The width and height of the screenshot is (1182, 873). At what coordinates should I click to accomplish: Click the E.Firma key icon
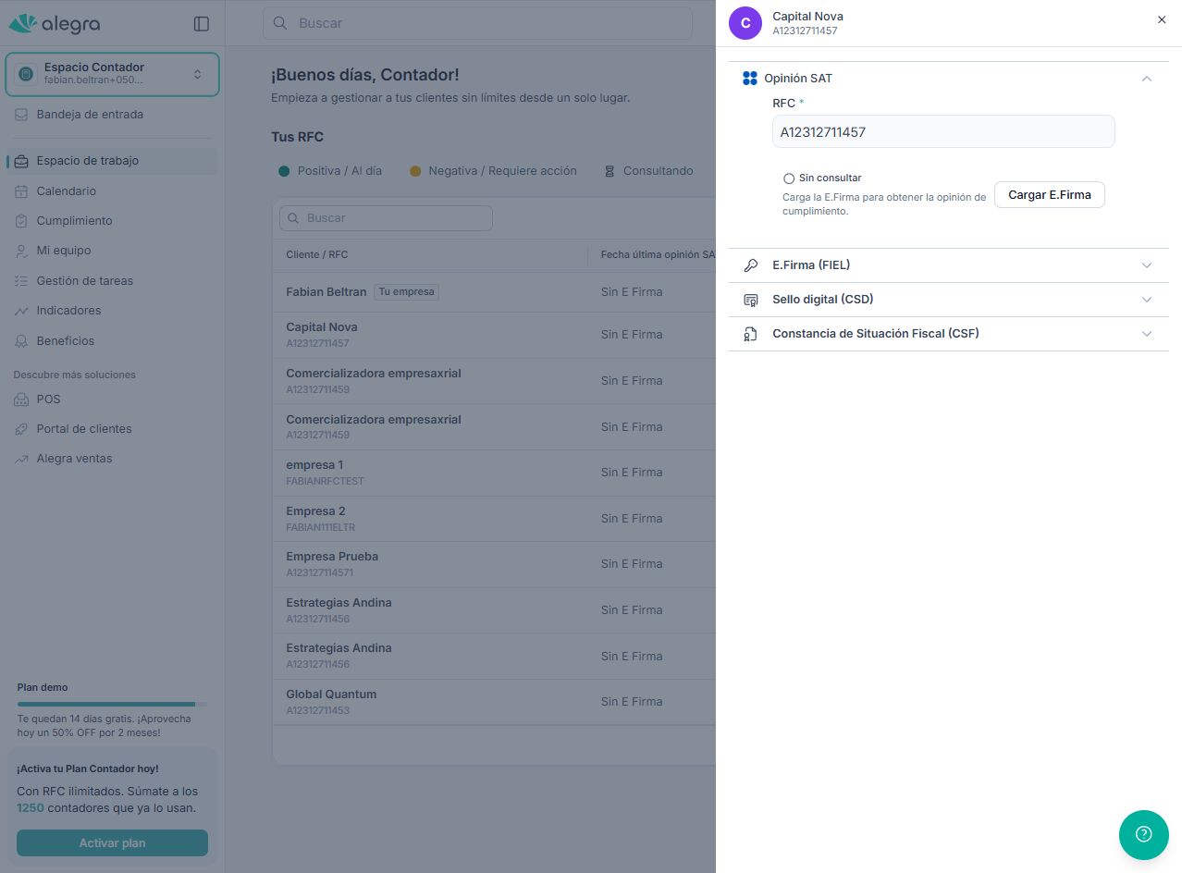click(x=751, y=265)
